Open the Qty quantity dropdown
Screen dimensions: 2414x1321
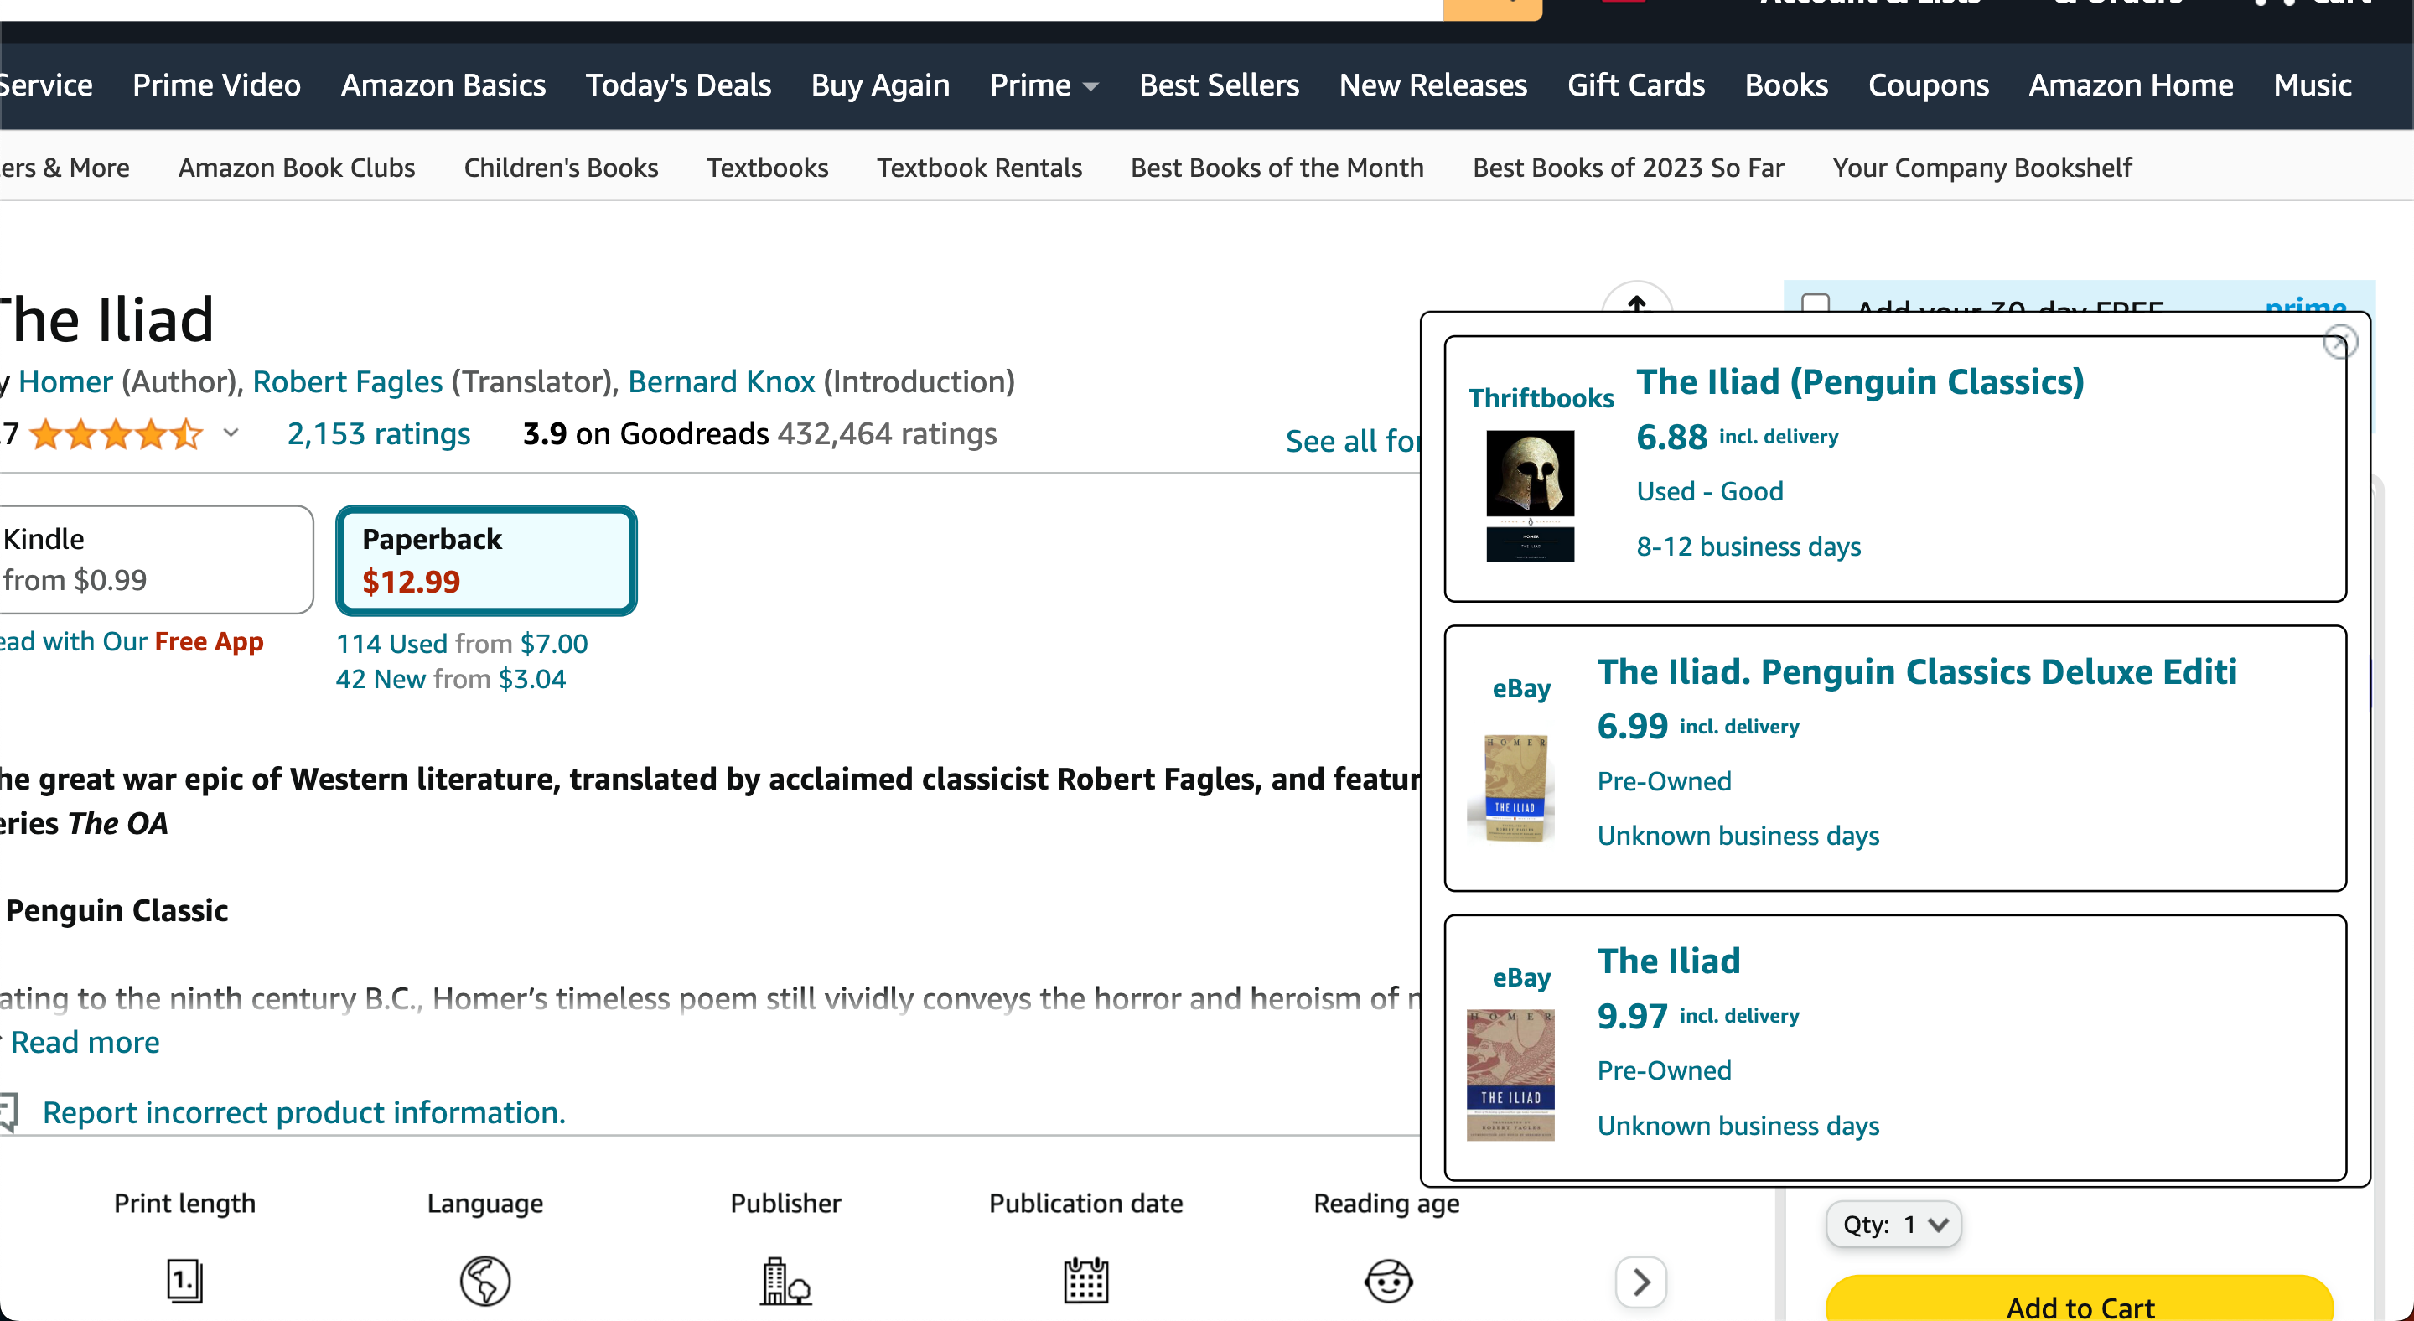(1894, 1225)
